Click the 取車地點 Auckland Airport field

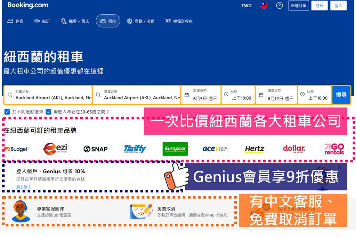(x=48, y=95)
